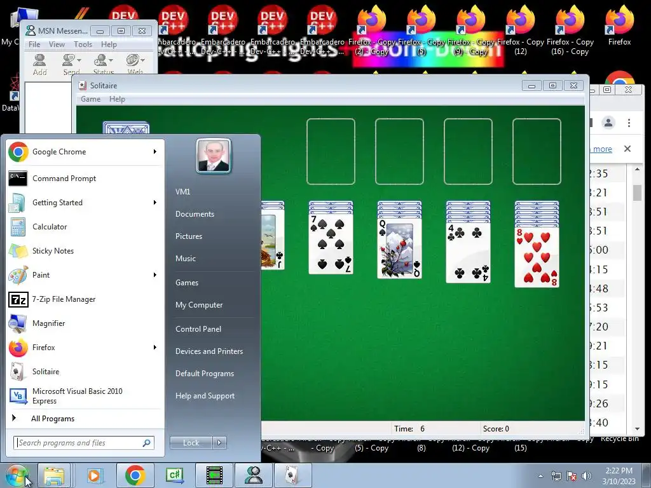Open Devices and Printers
The height and width of the screenshot is (488, 651).
point(209,351)
